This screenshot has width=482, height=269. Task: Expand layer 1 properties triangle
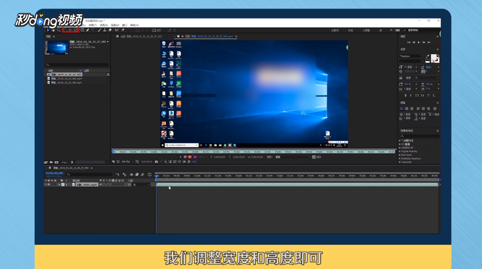point(59,185)
